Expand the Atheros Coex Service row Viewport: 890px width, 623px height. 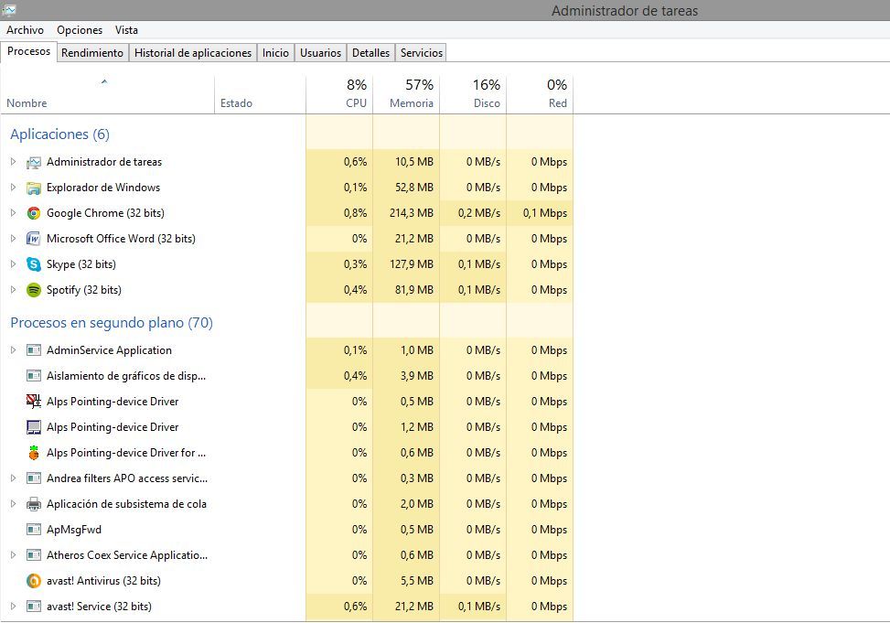[x=13, y=555]
